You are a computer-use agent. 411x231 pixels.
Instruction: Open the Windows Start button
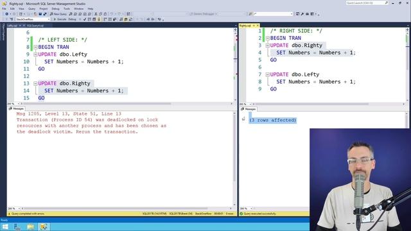pos(5,227)
